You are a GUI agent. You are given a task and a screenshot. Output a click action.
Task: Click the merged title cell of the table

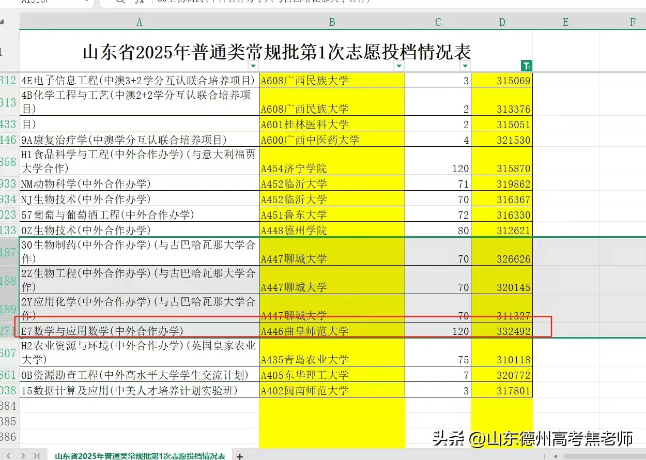(275, 51)
